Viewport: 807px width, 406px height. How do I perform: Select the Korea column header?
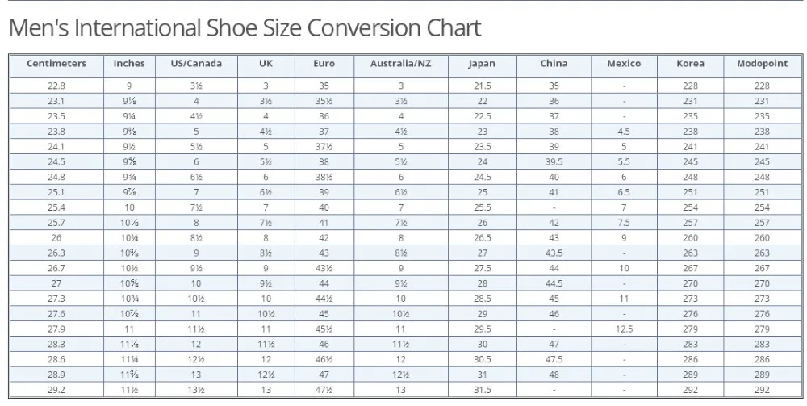[x=690, y=64]
